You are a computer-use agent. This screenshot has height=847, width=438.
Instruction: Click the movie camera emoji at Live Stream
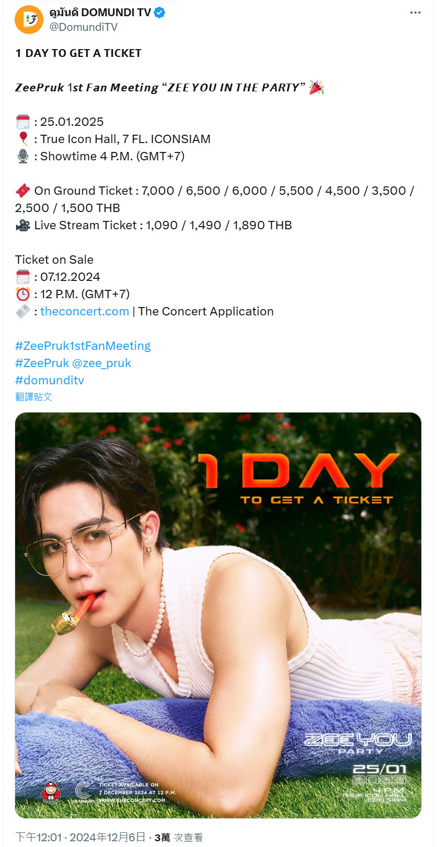coord(23,225)
